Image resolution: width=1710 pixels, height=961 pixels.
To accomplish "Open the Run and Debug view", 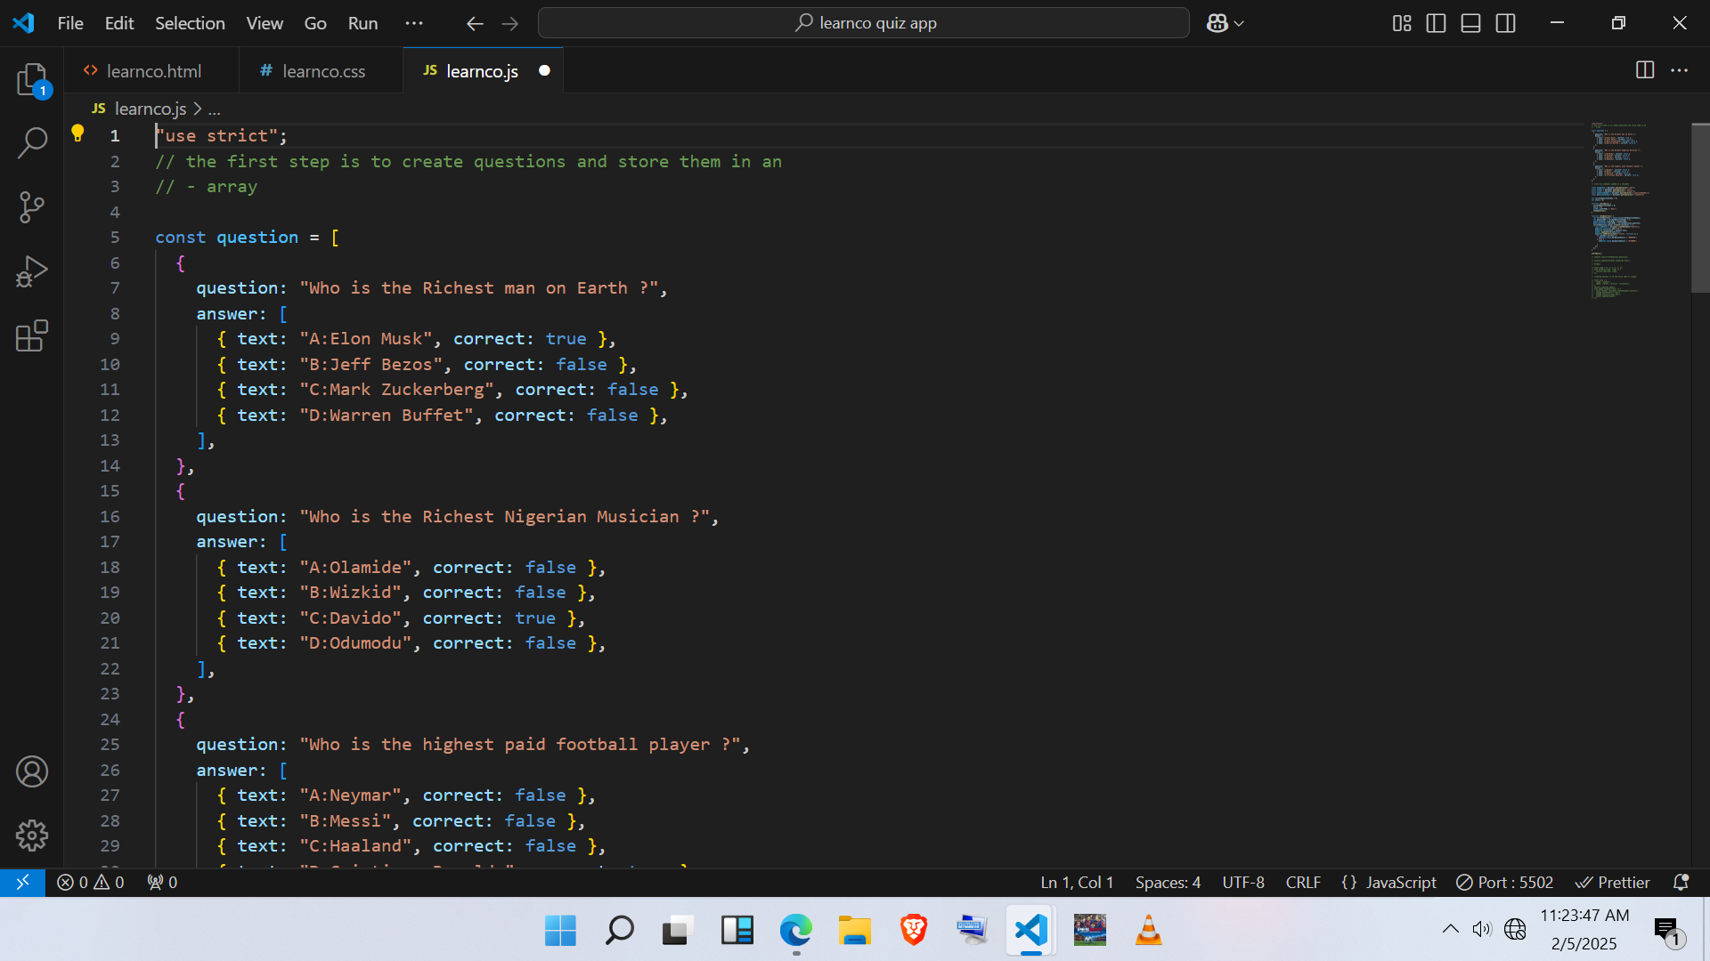I will tap(32, 271).
